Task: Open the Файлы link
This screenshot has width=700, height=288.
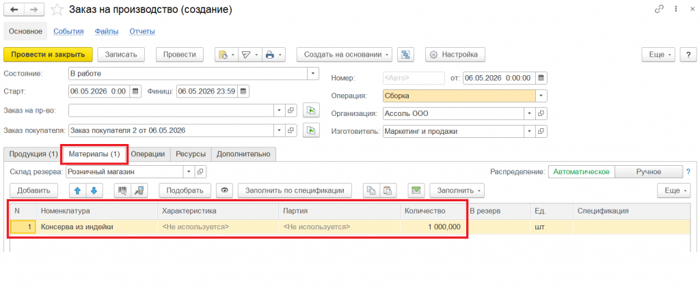Action: [107, 31]
